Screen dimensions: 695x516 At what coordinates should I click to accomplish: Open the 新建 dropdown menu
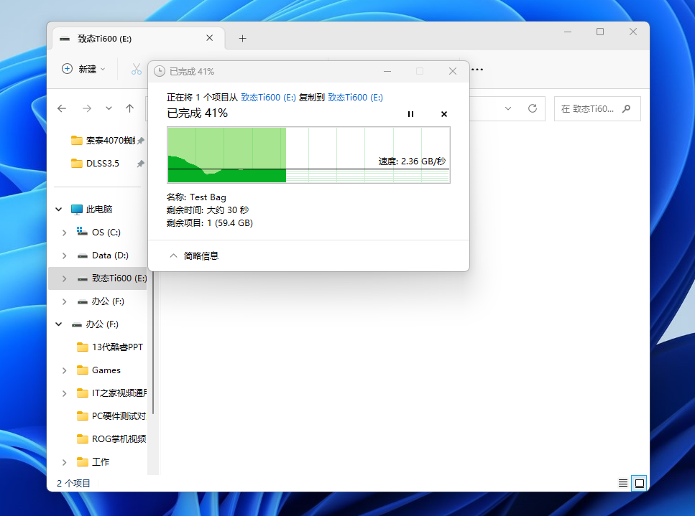point(83,69)
